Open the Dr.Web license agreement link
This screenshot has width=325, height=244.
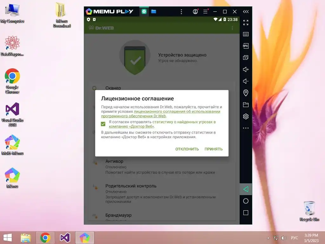coord(161,114)
